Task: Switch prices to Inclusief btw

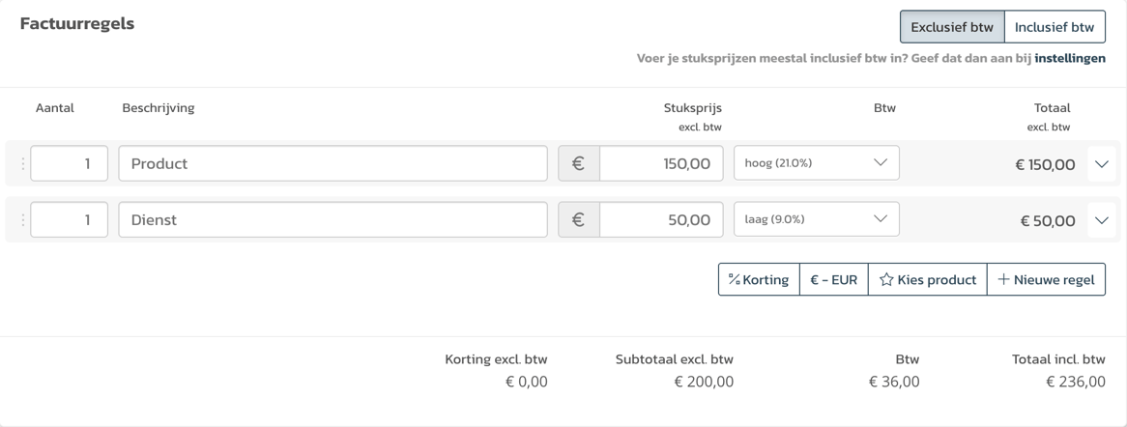Action: click(1055, 27)
